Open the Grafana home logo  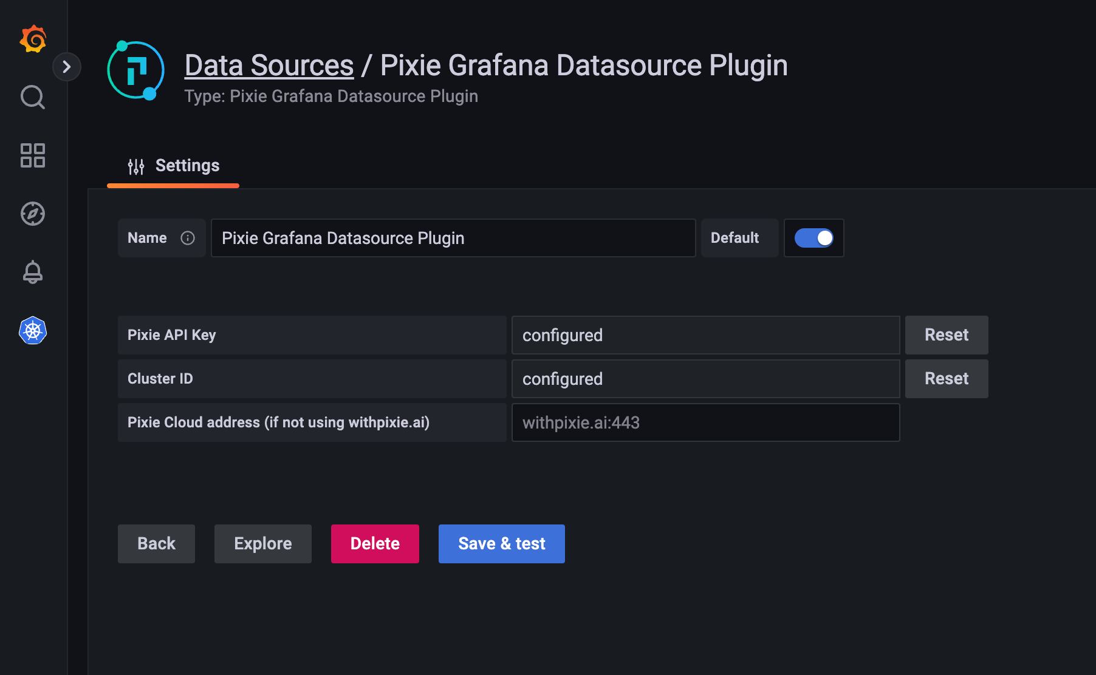[x=33, y=39]
